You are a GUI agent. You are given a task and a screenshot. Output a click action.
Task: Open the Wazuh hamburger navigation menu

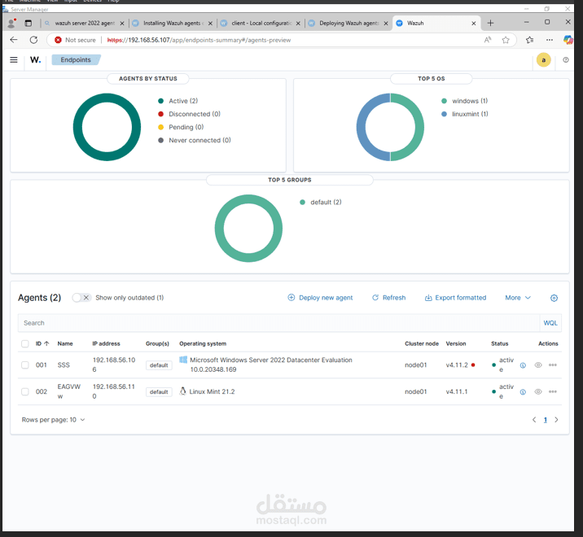14,60
